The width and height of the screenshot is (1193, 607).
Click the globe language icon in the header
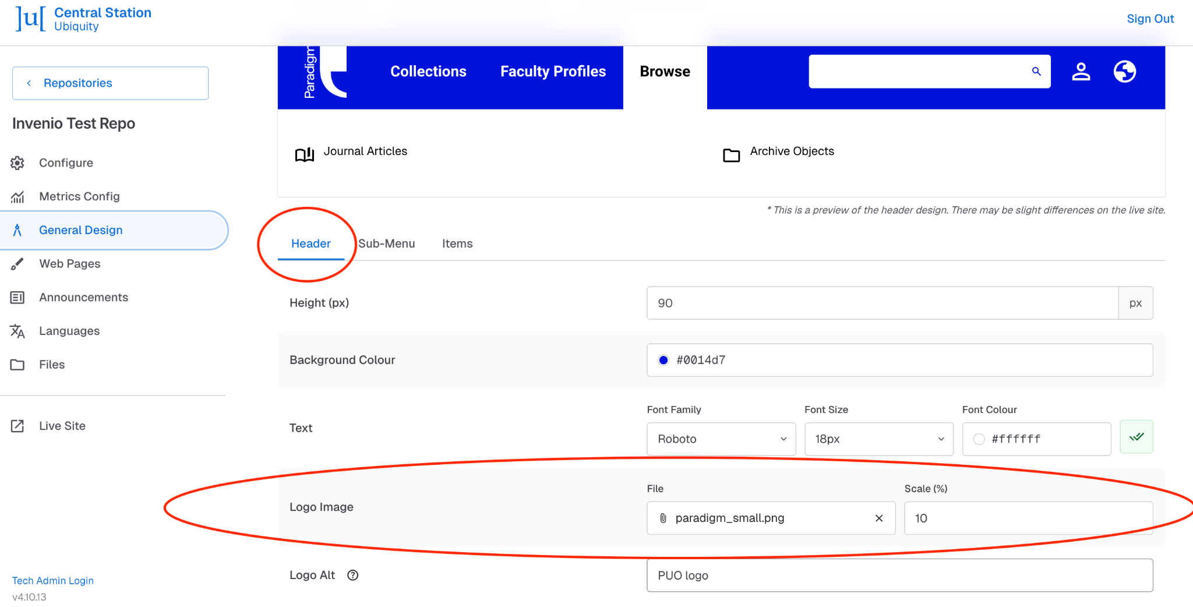pos(1125,72)
